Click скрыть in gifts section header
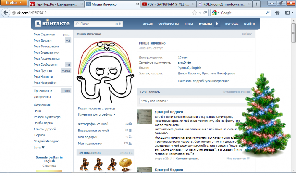Image resolution: width=296 pixels, height=176 pixels. 126,153
